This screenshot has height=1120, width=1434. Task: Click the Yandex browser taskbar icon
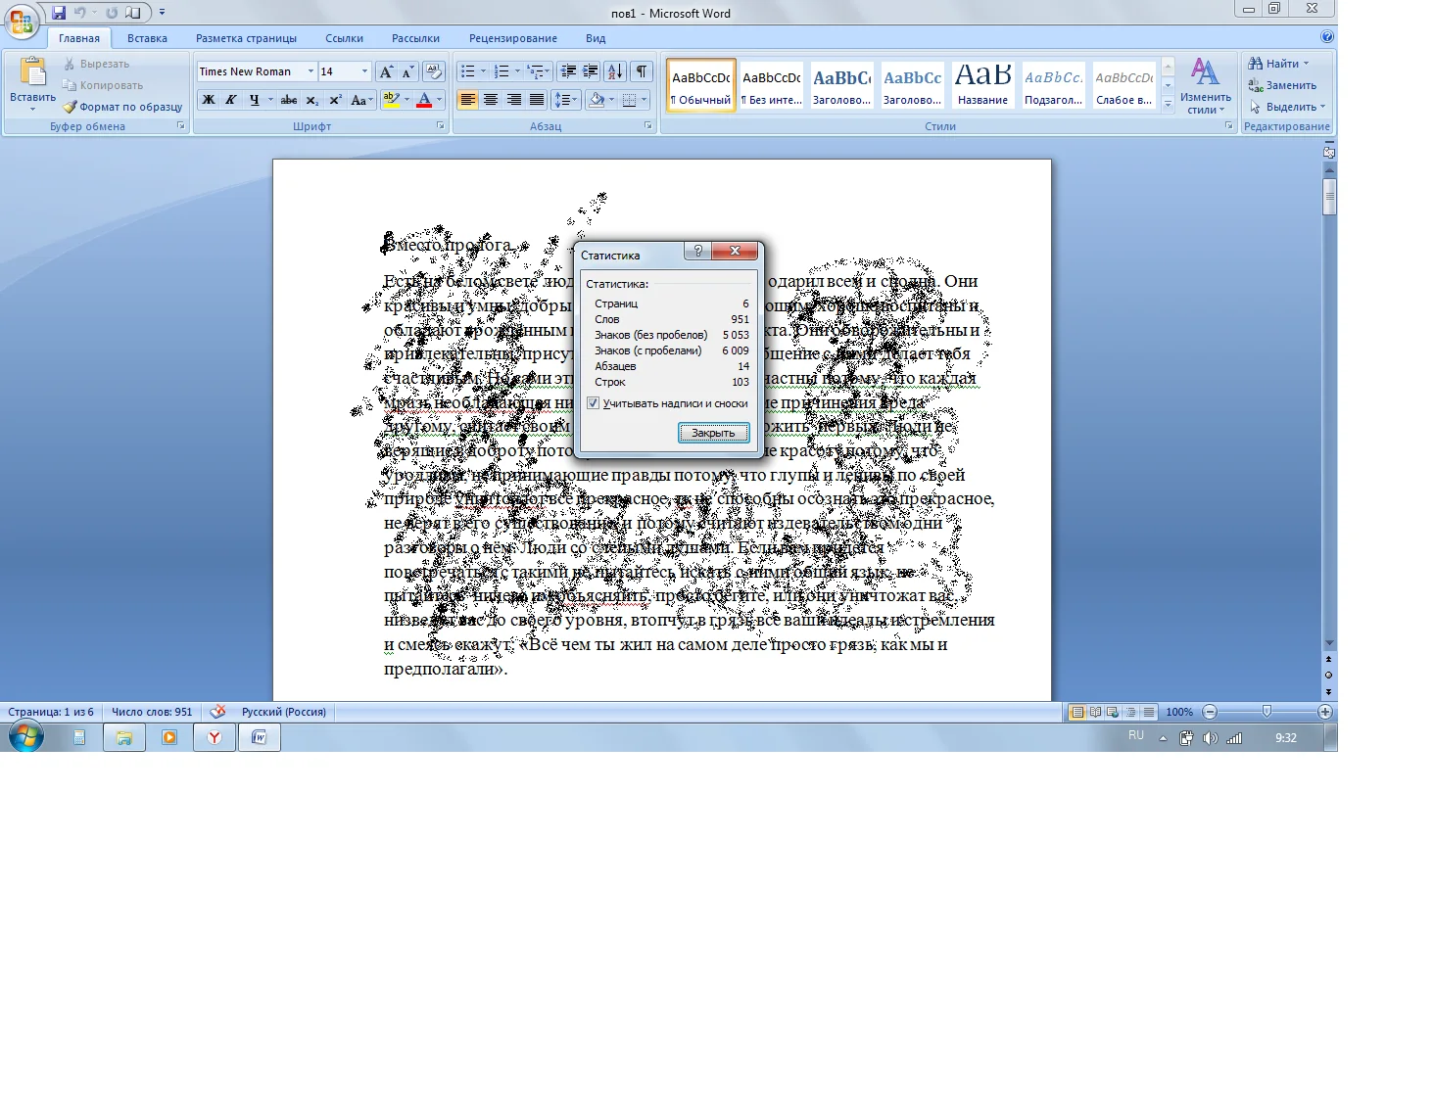[215, 737]
